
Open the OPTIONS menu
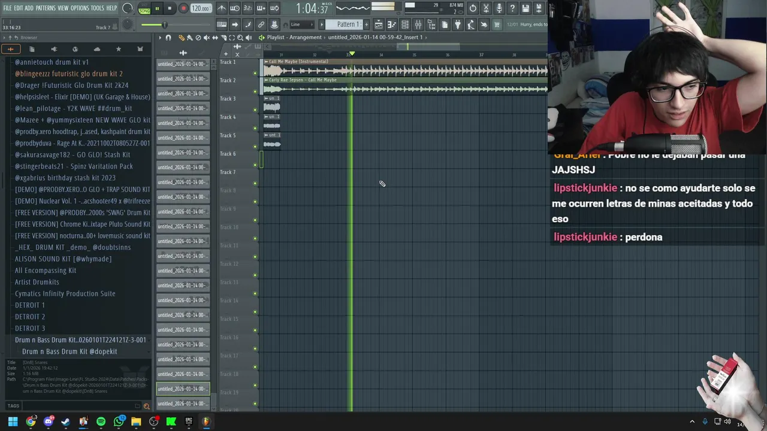point(80,8)
